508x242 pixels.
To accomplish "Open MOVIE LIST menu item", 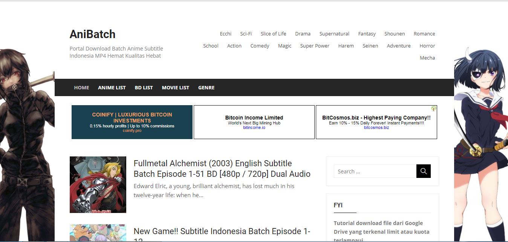I will point(176,87).
